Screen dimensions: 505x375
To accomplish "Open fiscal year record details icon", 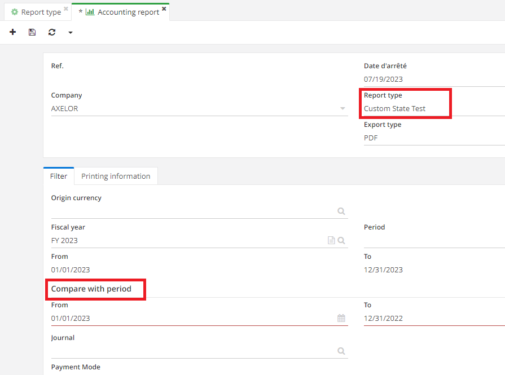I will [331, 241].
